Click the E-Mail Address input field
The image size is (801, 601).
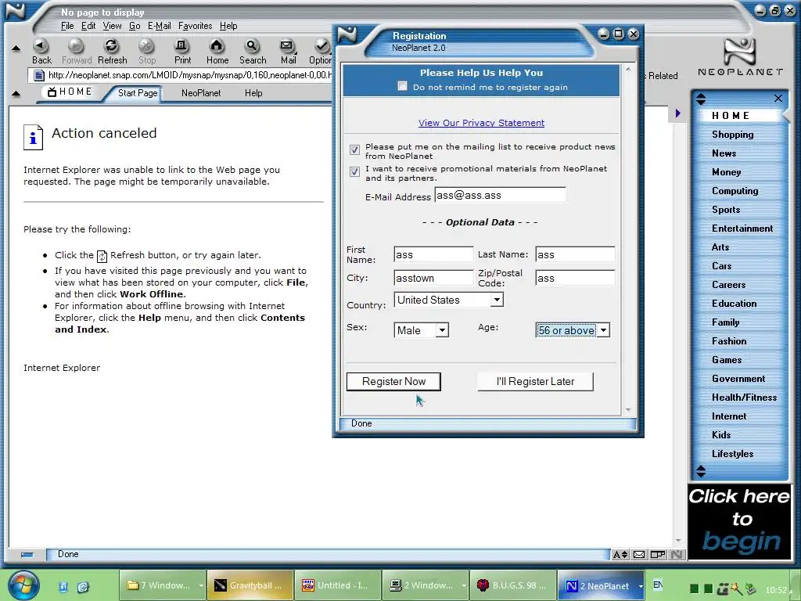[x=500, y=195]
